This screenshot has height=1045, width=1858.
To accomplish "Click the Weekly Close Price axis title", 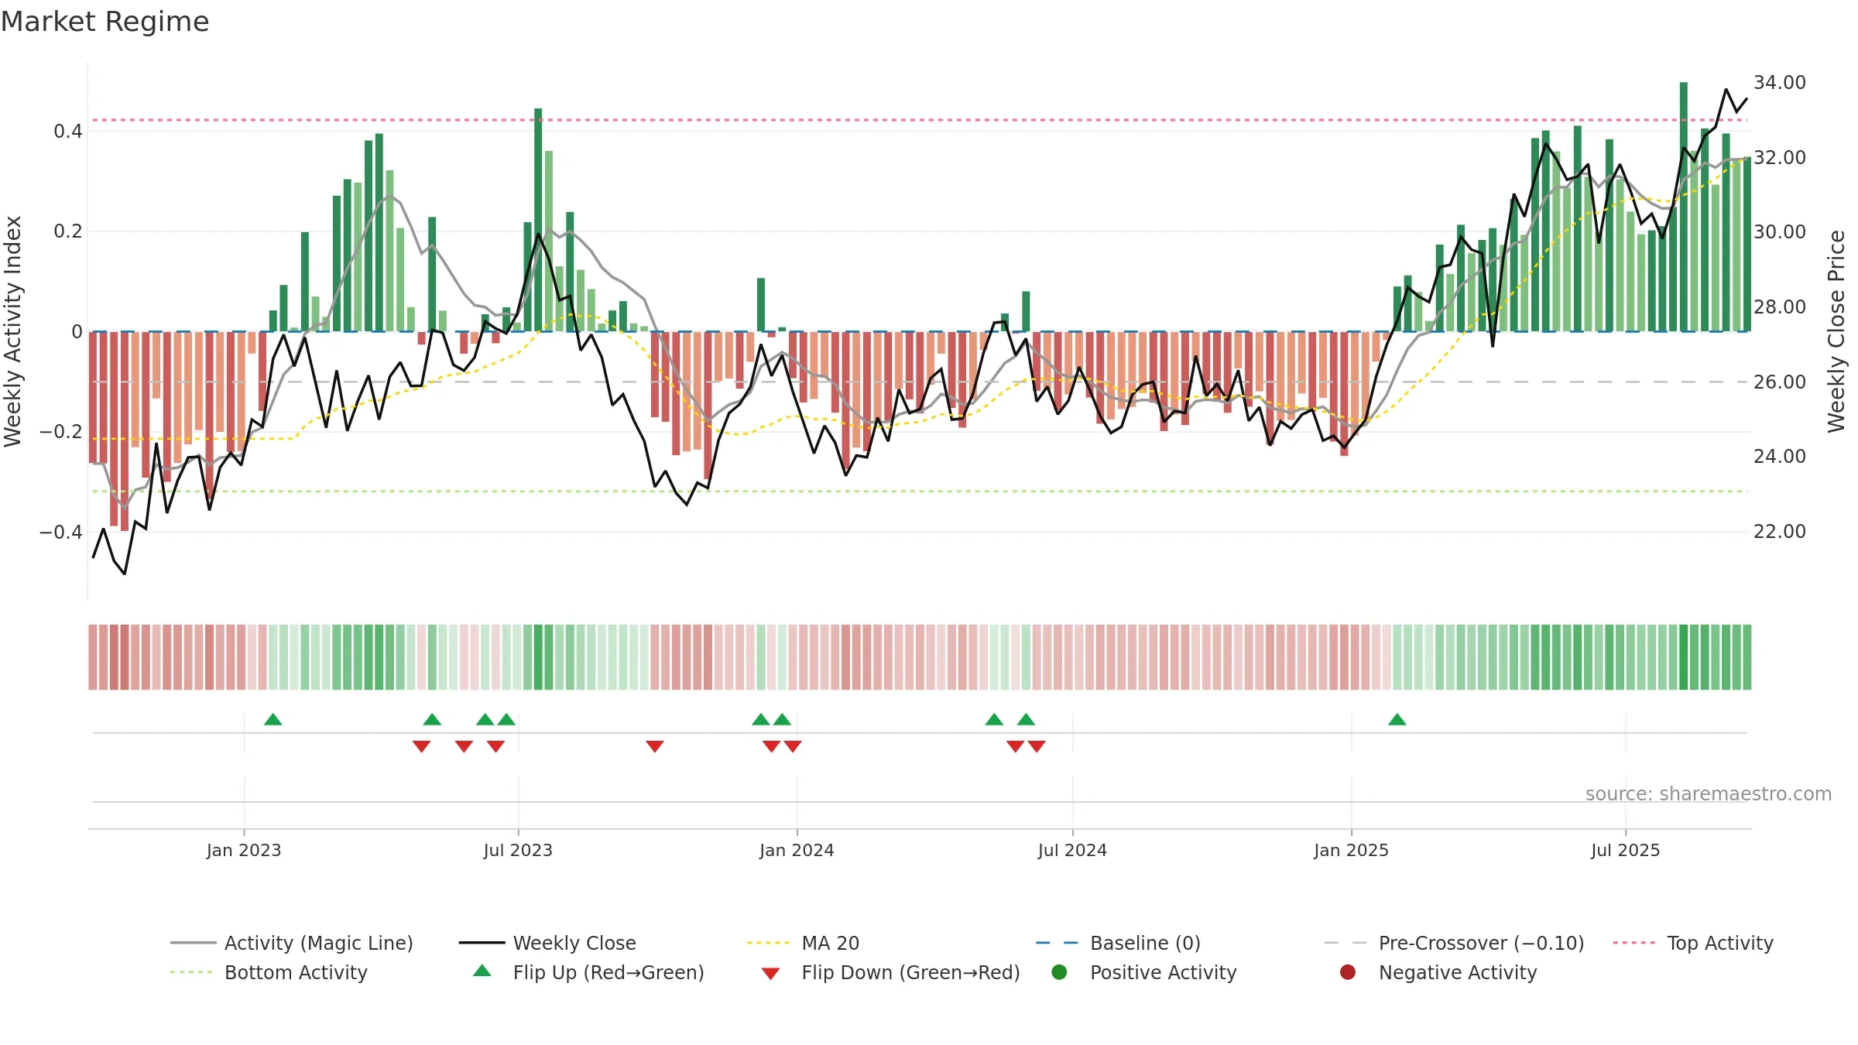I will click(x=1836, y=331).
